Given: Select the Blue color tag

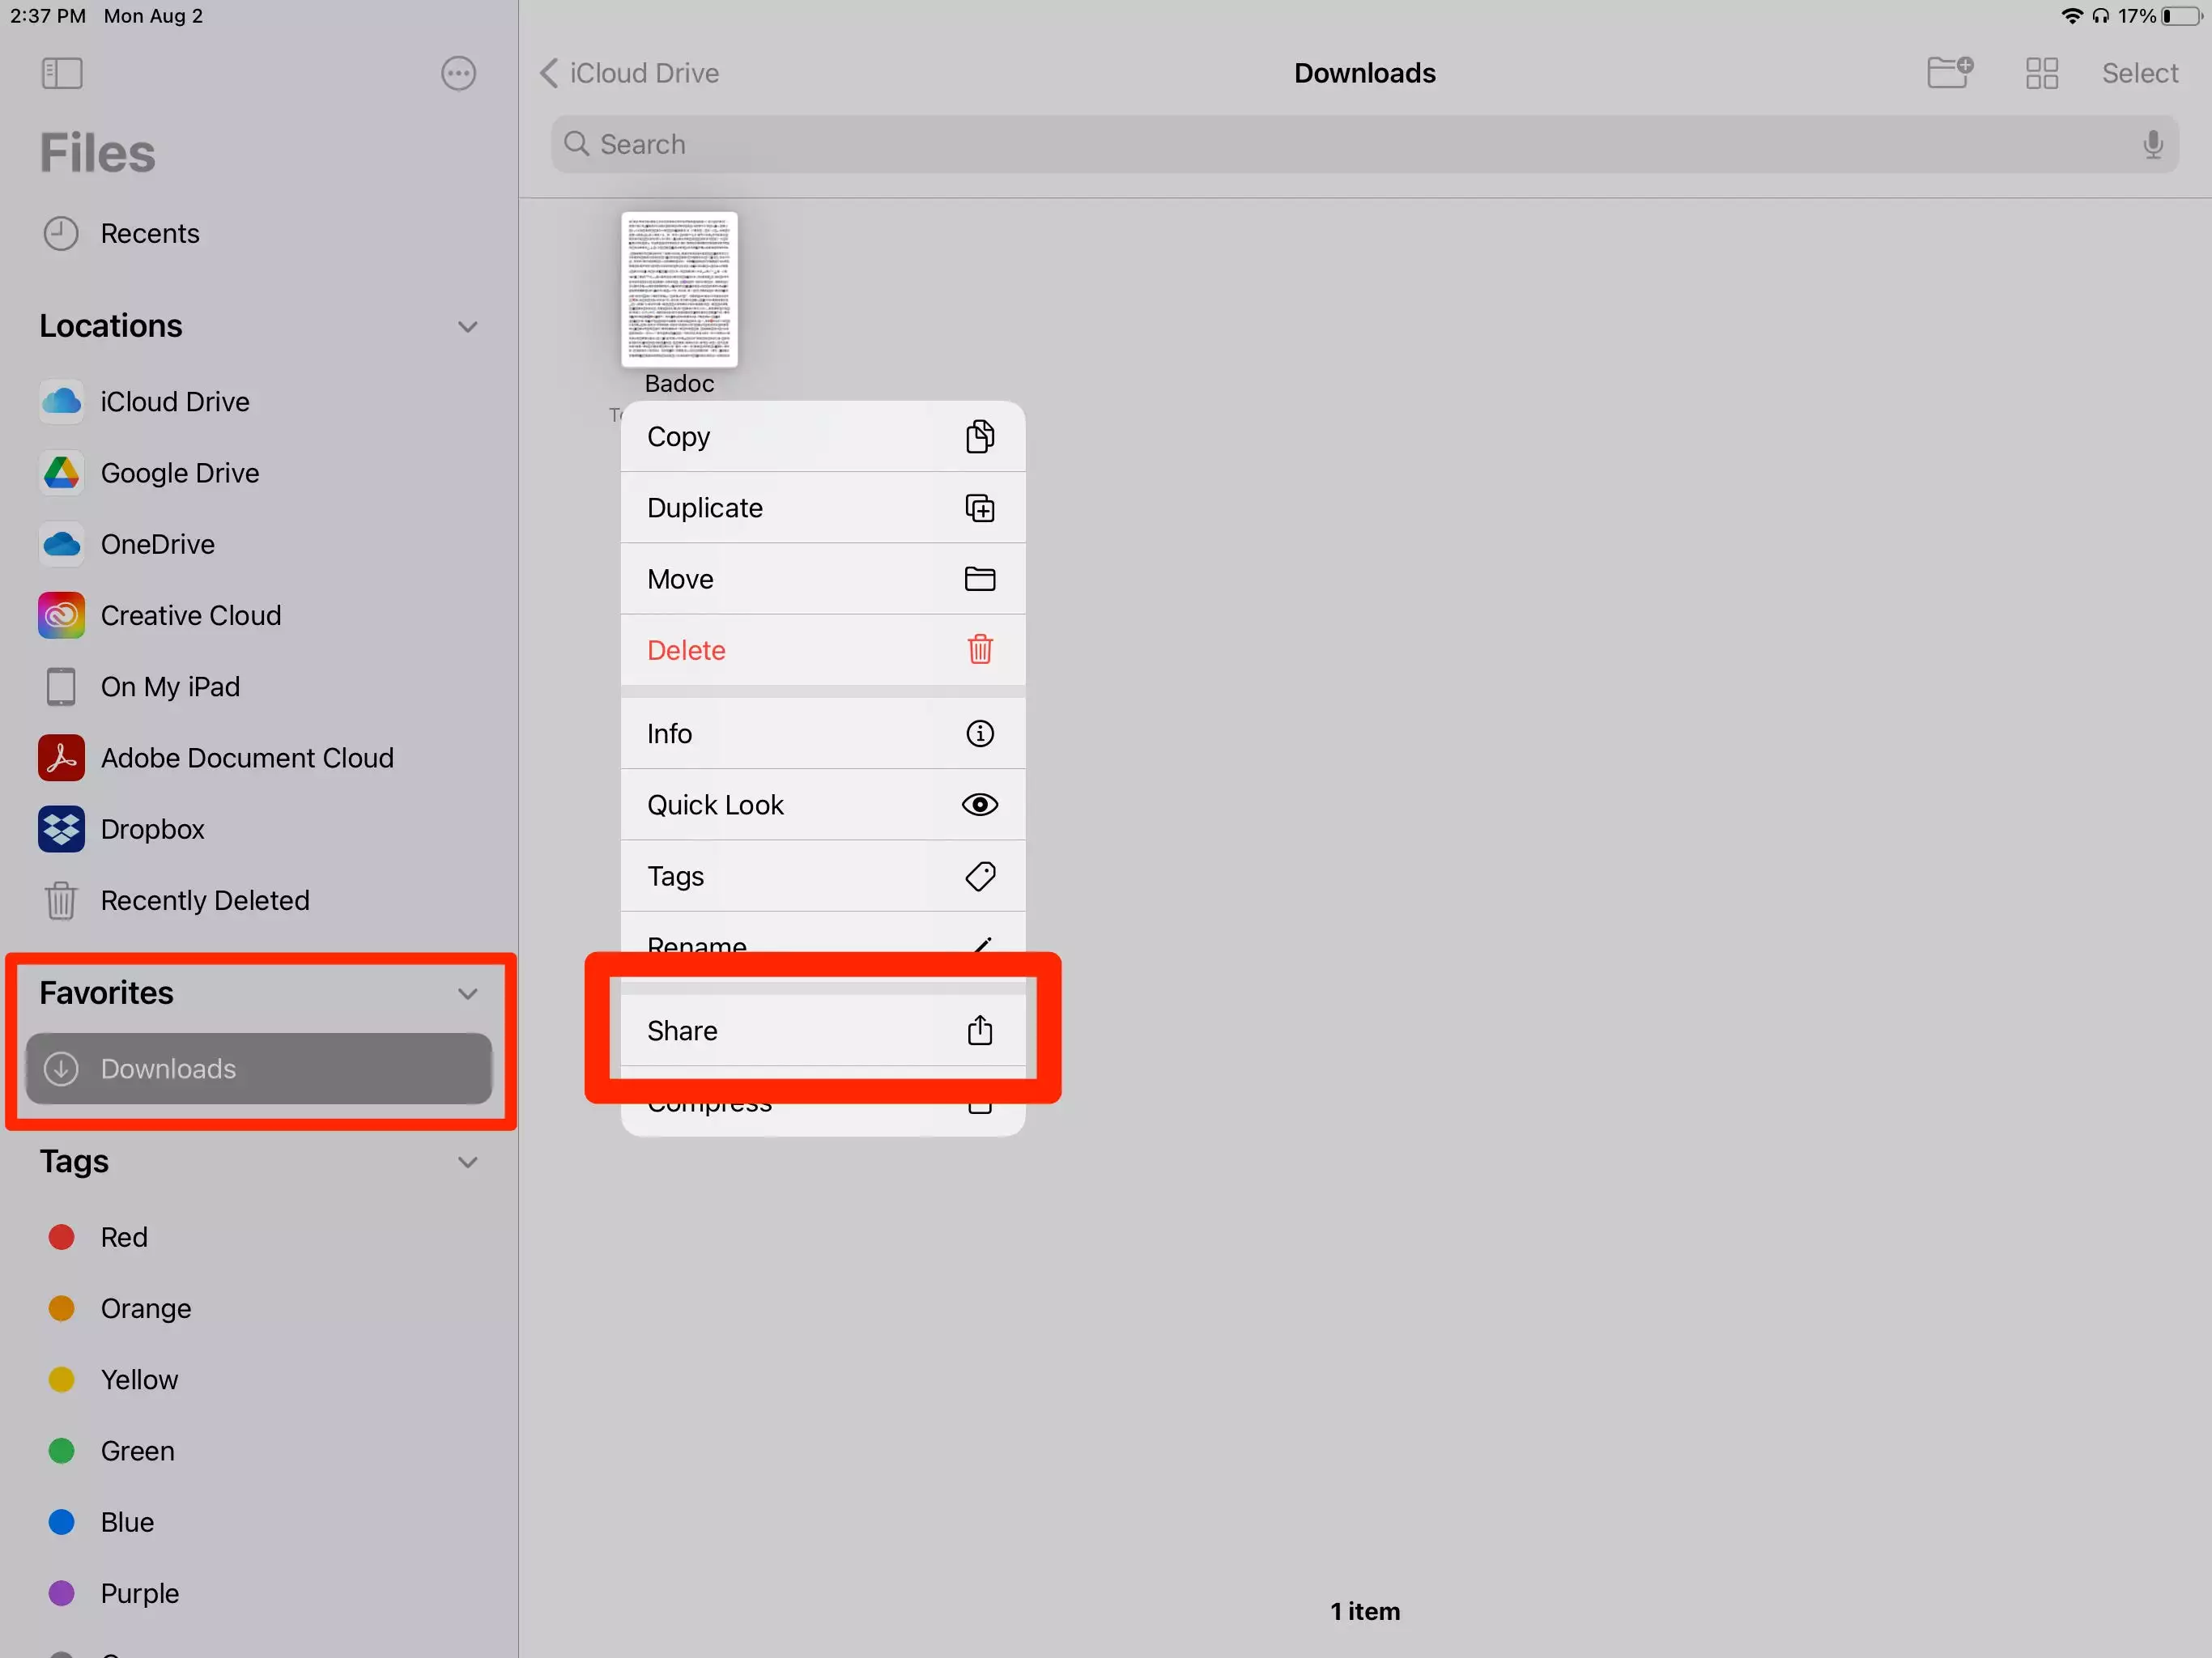Looking at the screenshot, I should click(x=126, y=1522).
